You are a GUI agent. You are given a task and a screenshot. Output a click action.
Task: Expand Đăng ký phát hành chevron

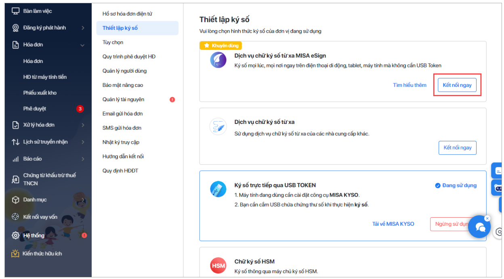coord(83,28)
